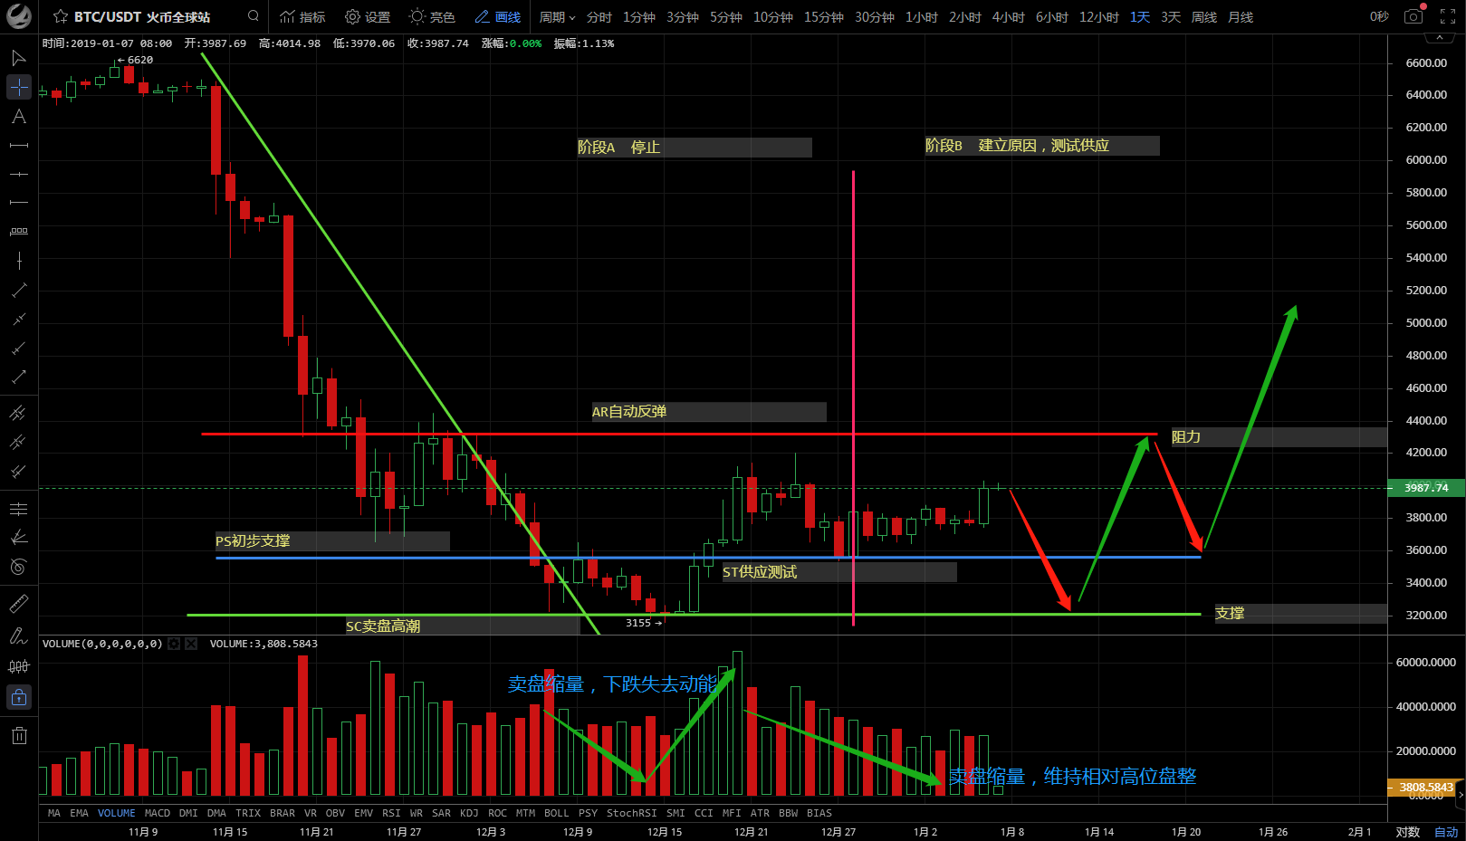Toggle 画线 drawing tools panel
This screenshot has height=841, width=1466.
498,17
